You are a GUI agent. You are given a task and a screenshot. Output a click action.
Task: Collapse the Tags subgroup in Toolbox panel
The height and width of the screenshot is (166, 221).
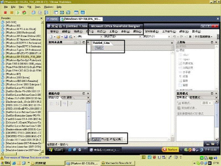pos(178,51)
